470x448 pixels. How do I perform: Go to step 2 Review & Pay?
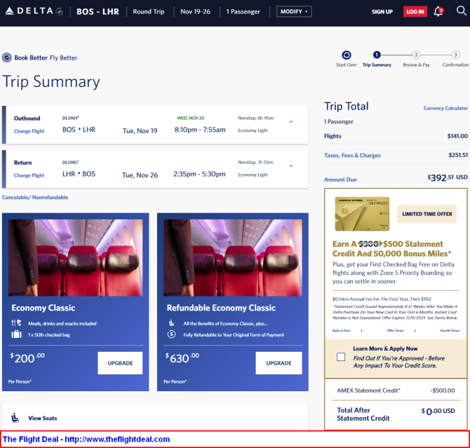pos(416,55)
